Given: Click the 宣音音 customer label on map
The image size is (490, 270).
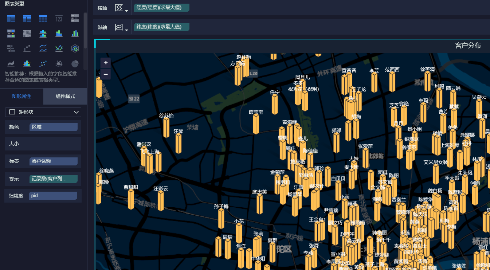Looking at the screenshot, I should pos(349,70).
